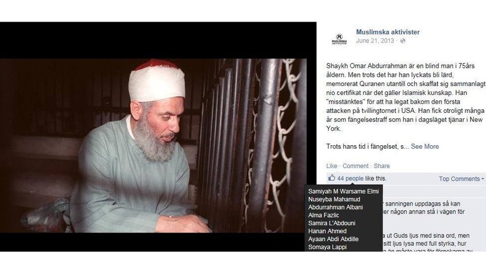Open the June 21, 2013 timestamp

coord(375,41)
